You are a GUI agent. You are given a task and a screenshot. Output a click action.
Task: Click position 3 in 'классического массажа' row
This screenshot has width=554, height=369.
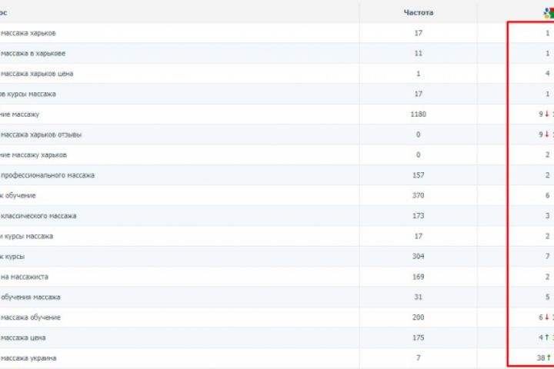point(548,216)
